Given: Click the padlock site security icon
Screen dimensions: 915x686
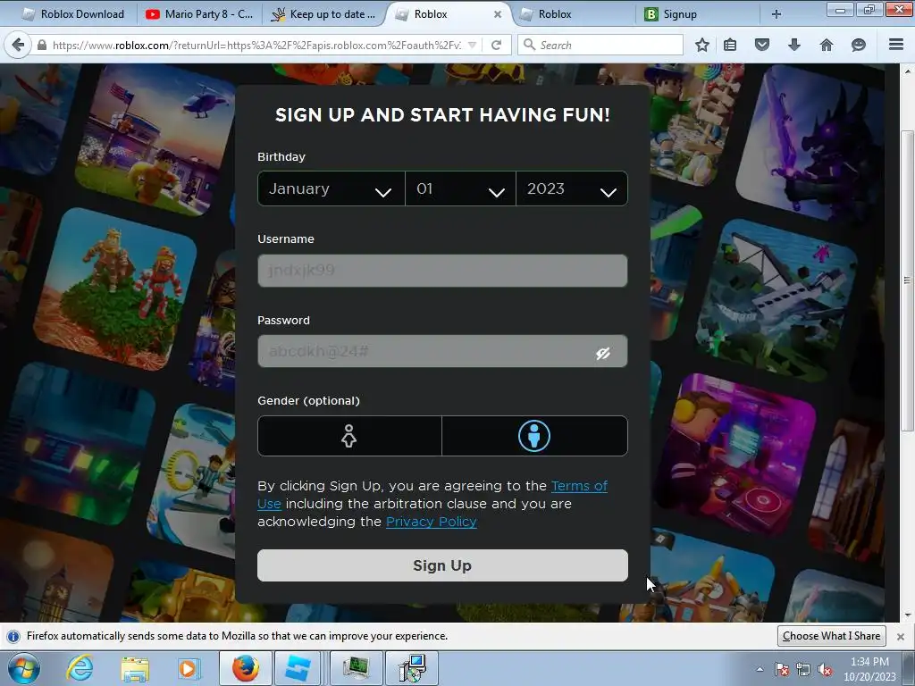Looking at the screenshot, I should coord(41,45).
